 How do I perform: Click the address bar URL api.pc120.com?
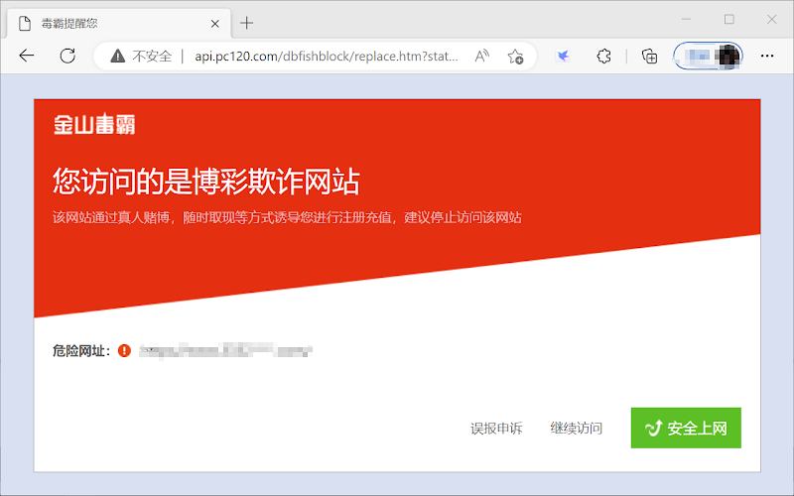(x=327, y=57)
